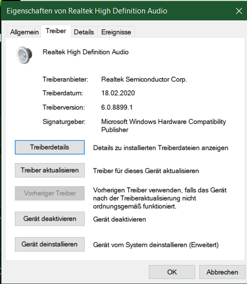
Task: Click the 'Vorherigen Treiber verwenden' description
Action: pos(160,198)
